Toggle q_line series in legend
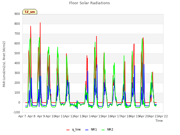 [x=73, y=129]
